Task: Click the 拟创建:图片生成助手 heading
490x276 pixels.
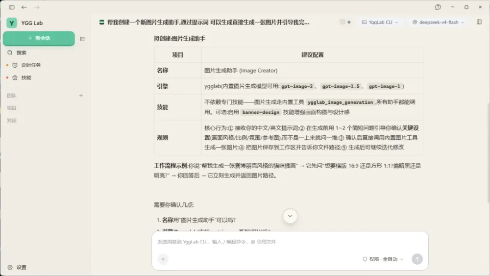Action: click(x=179, y=38)
